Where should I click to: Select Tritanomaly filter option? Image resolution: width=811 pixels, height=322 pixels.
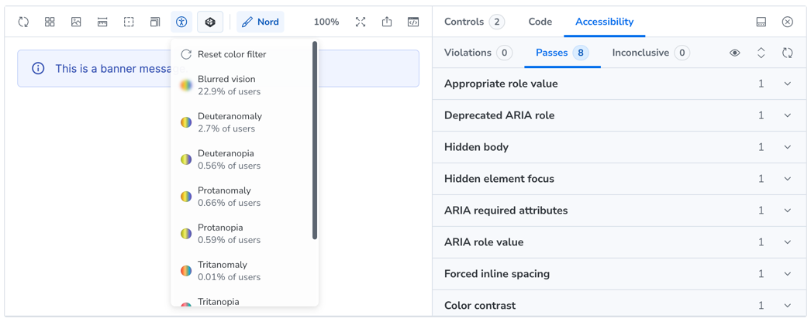(x=241, y=271)
